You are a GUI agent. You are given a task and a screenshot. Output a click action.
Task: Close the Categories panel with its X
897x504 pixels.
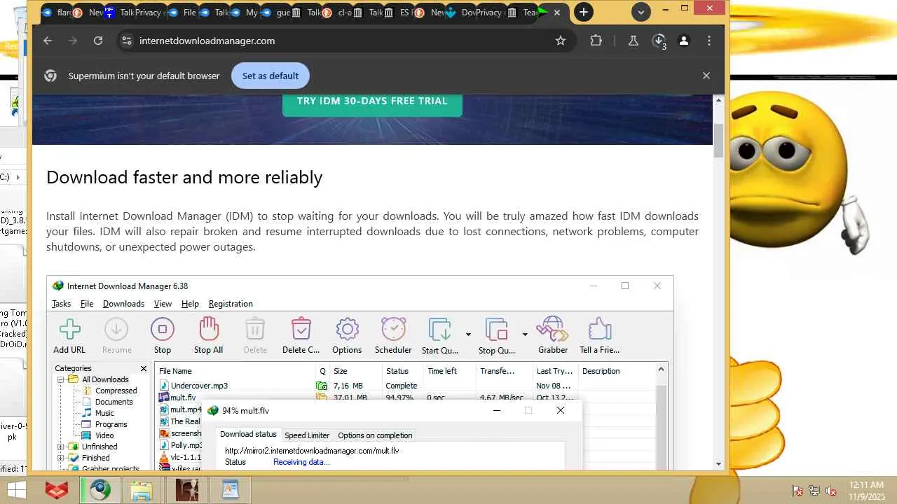[x=144, y=368]
